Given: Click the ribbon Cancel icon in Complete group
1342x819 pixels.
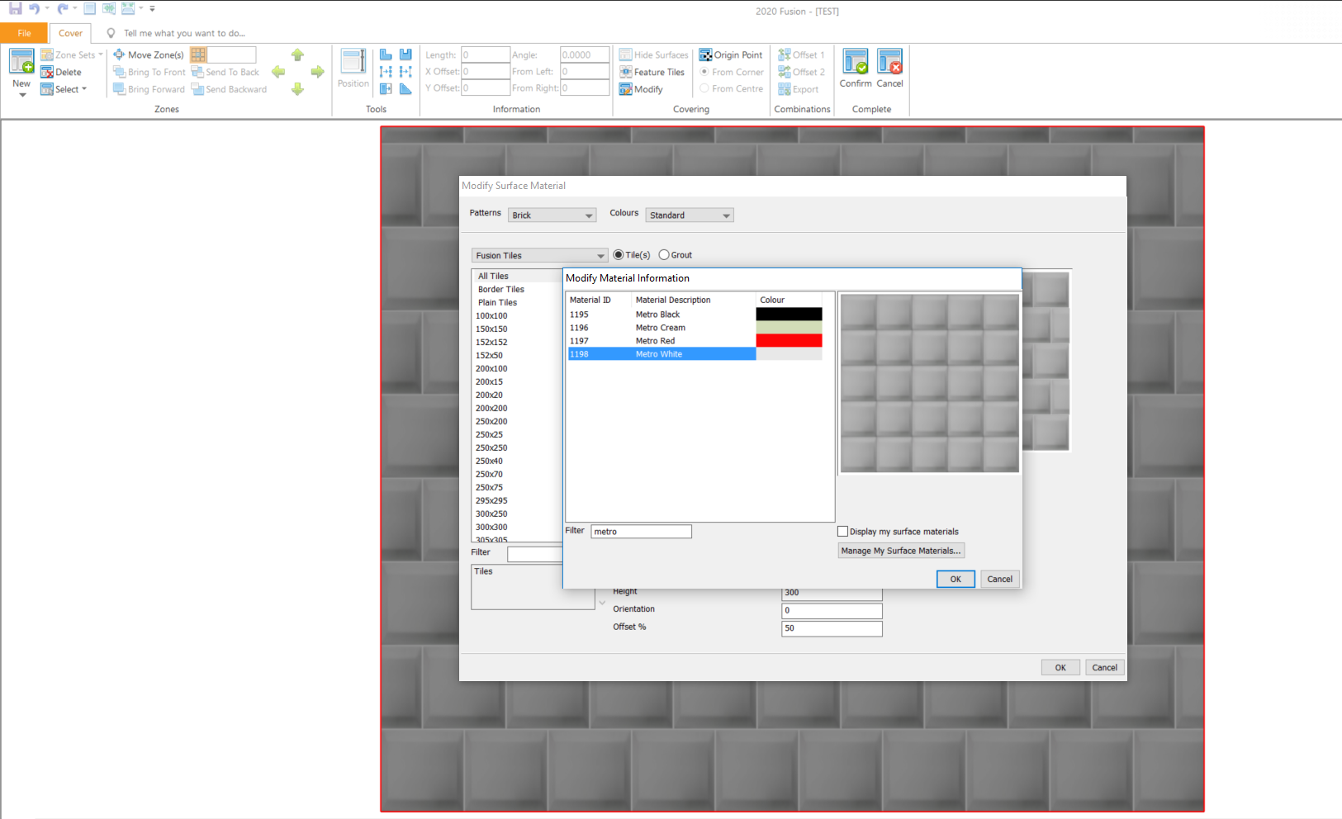Looking at the screenshot, I should click(x=889, y=61).
